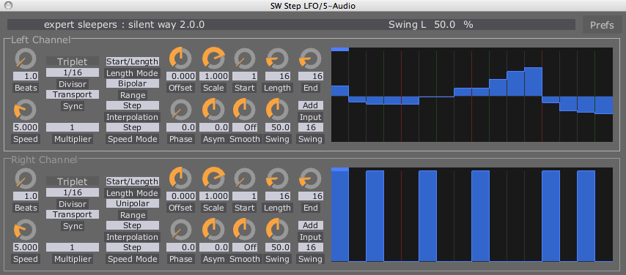Click the Left Channel Scale knob
This screenshot has width=626, height=275.
tap(213, 59)
